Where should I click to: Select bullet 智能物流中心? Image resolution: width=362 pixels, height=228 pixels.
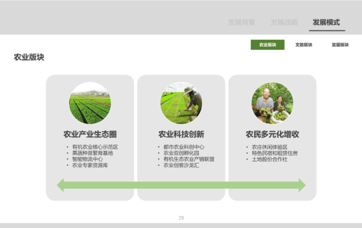(88, 159)
